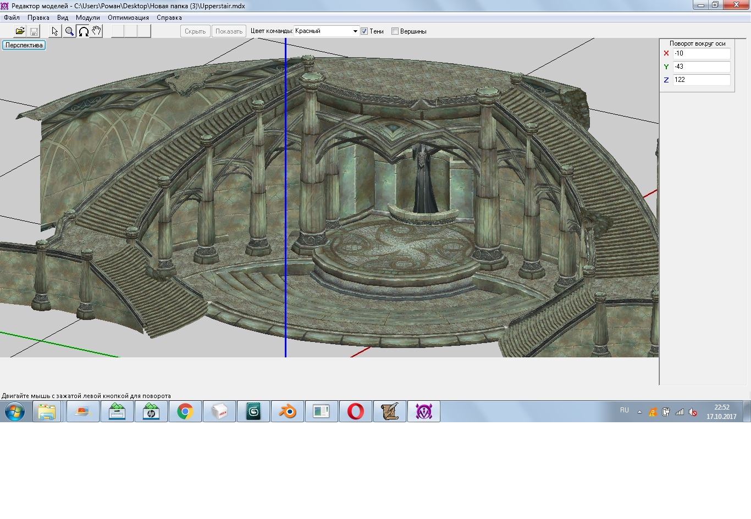This screenshot has height=519, width=751.
Task: Open Google Chrome from the taskbar
Action: tap(185, 411)
